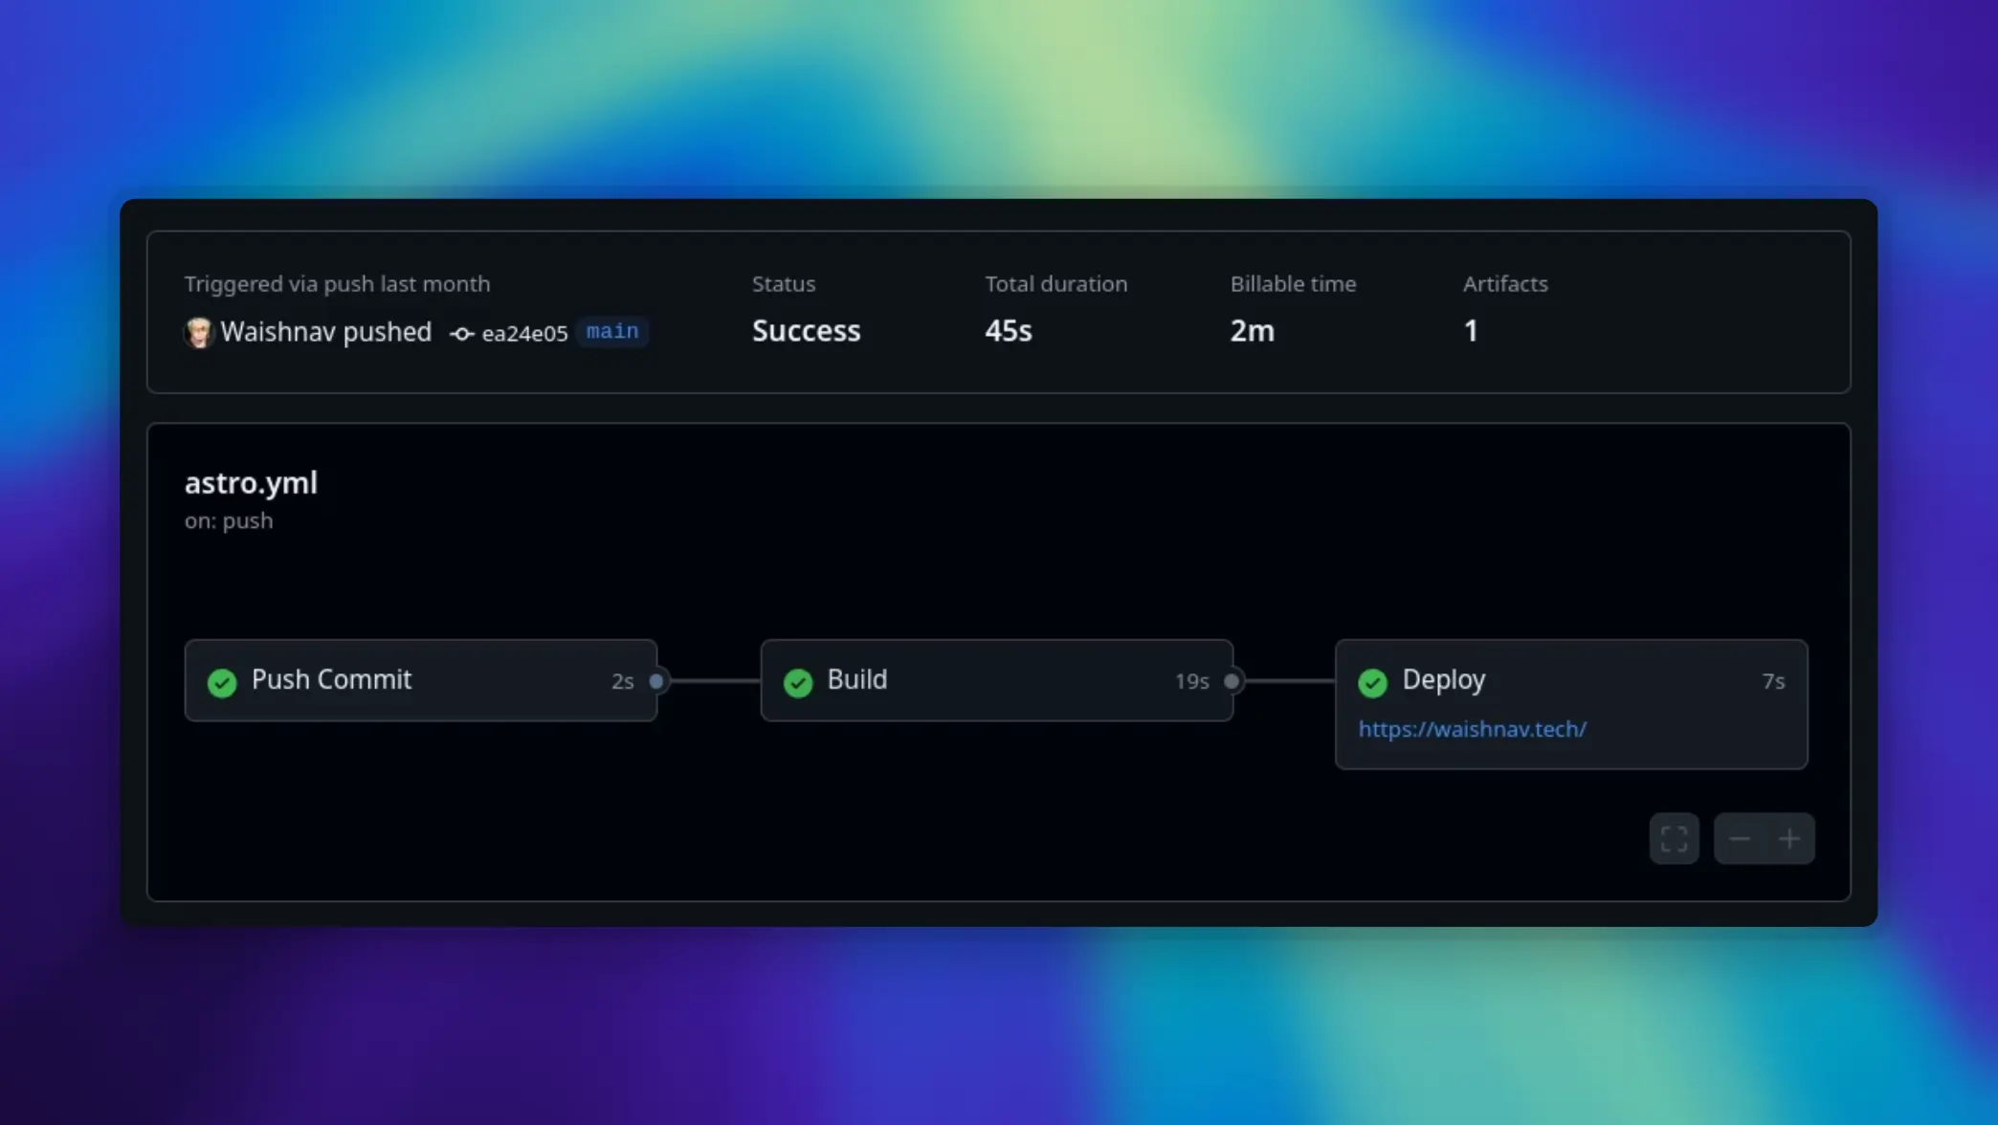Click the green success check on Deploy

[x=1373, y=682]
